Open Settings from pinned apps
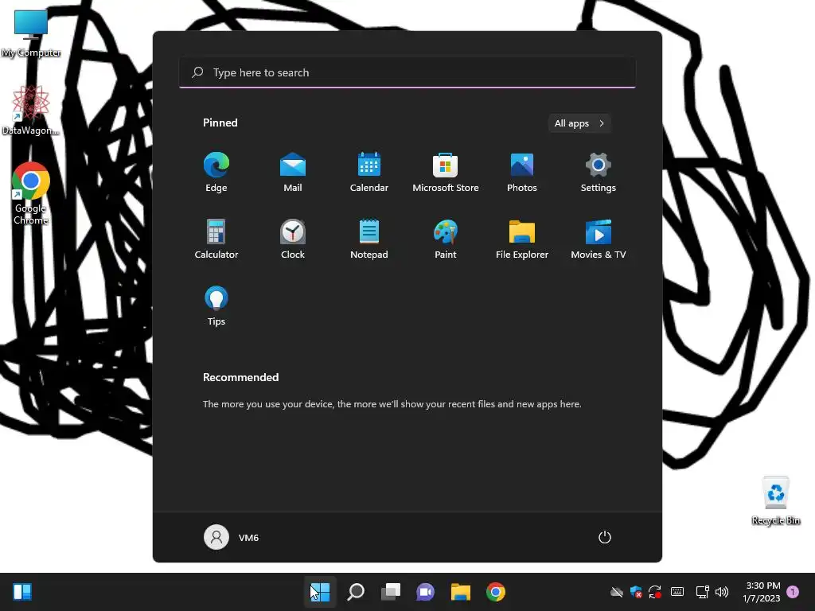Viewport: 815px width, 611px height. (x=599, y=172)
